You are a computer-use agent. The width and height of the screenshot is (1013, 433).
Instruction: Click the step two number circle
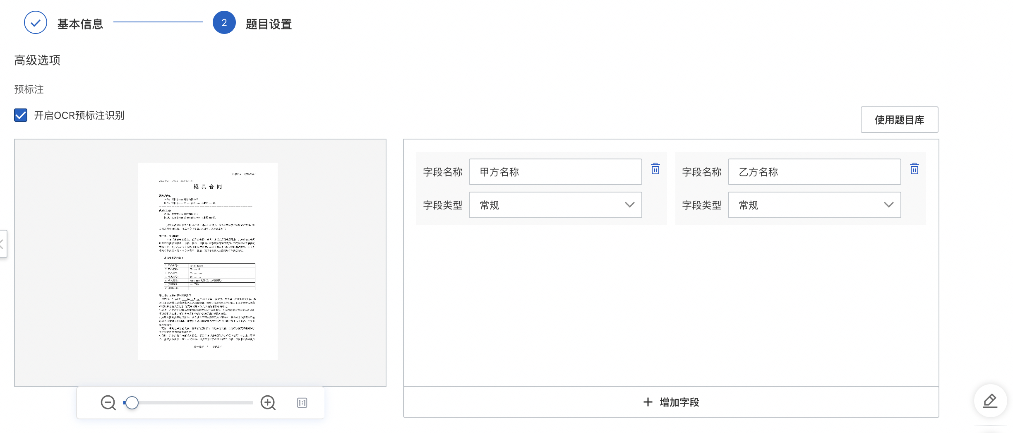224,23
